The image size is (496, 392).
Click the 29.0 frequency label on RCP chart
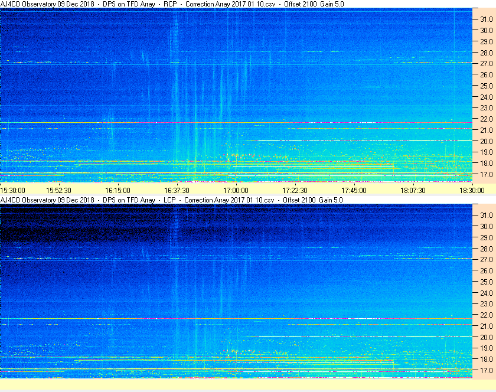487,42
